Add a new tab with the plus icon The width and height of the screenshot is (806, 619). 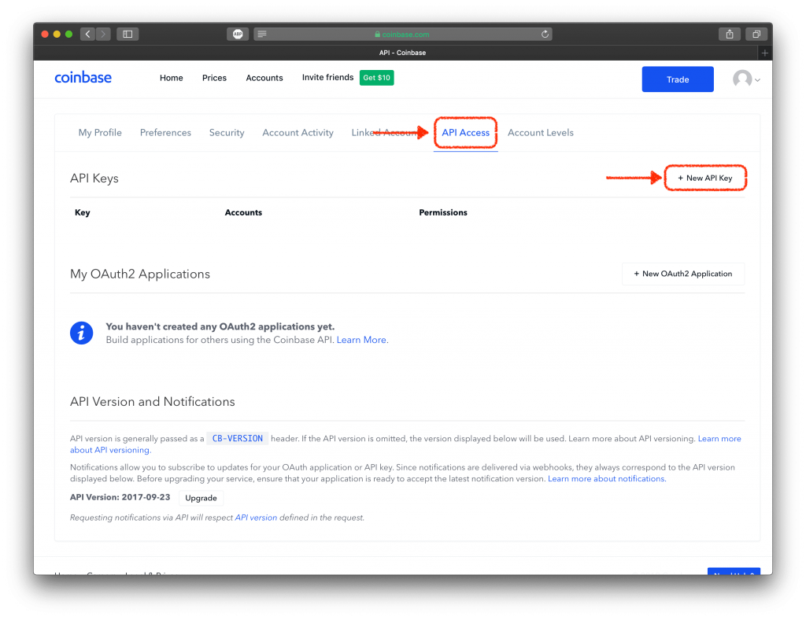point(765,53)
